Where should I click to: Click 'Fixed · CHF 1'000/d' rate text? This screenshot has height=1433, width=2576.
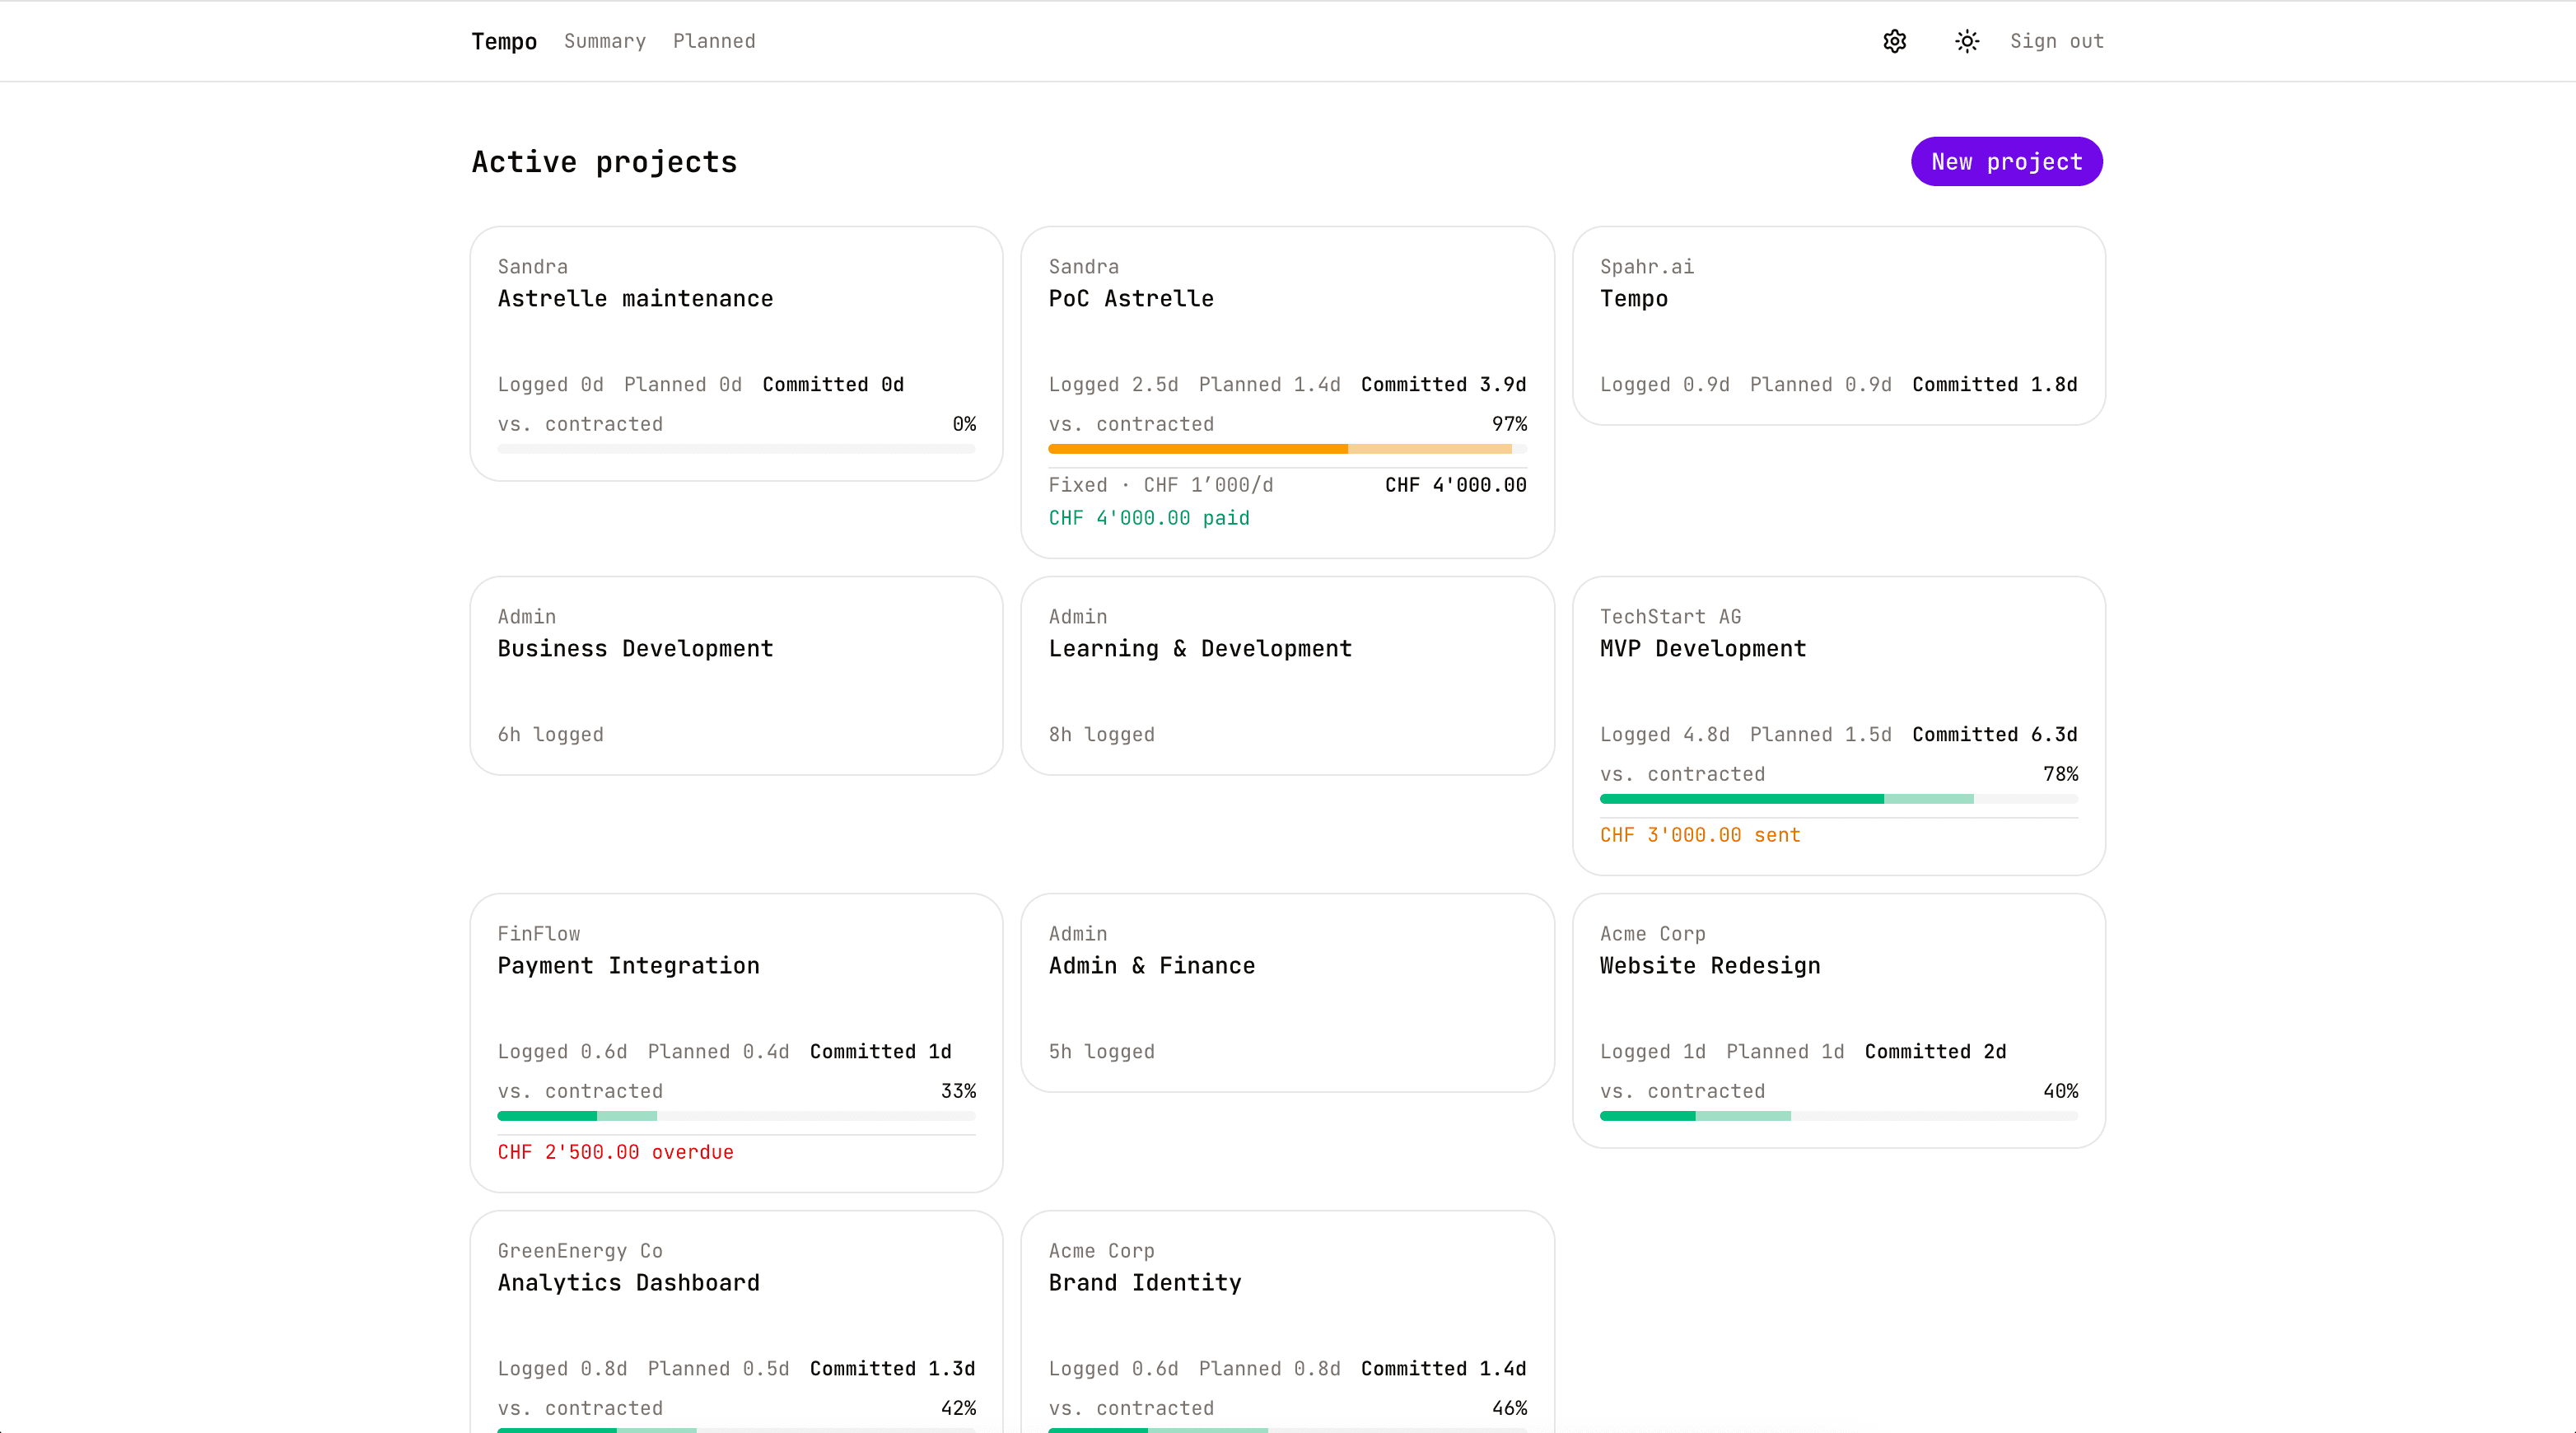(x=1161, y=485)
